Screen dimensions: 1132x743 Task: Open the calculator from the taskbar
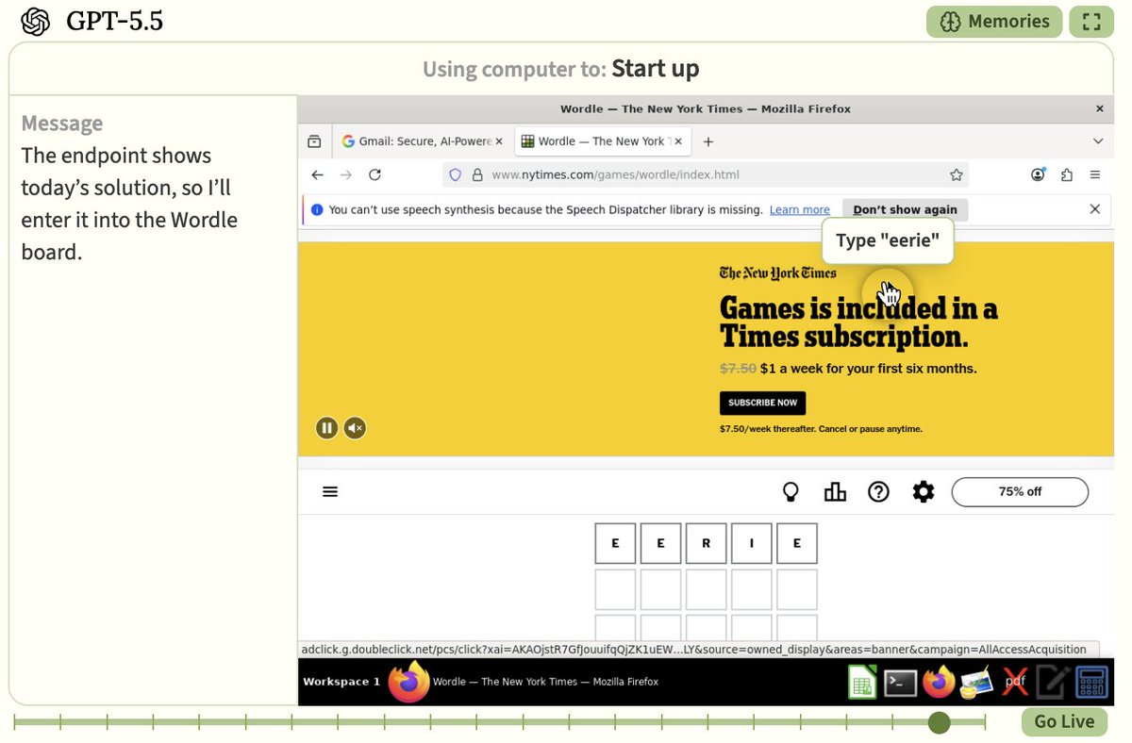click(1091, 682)
